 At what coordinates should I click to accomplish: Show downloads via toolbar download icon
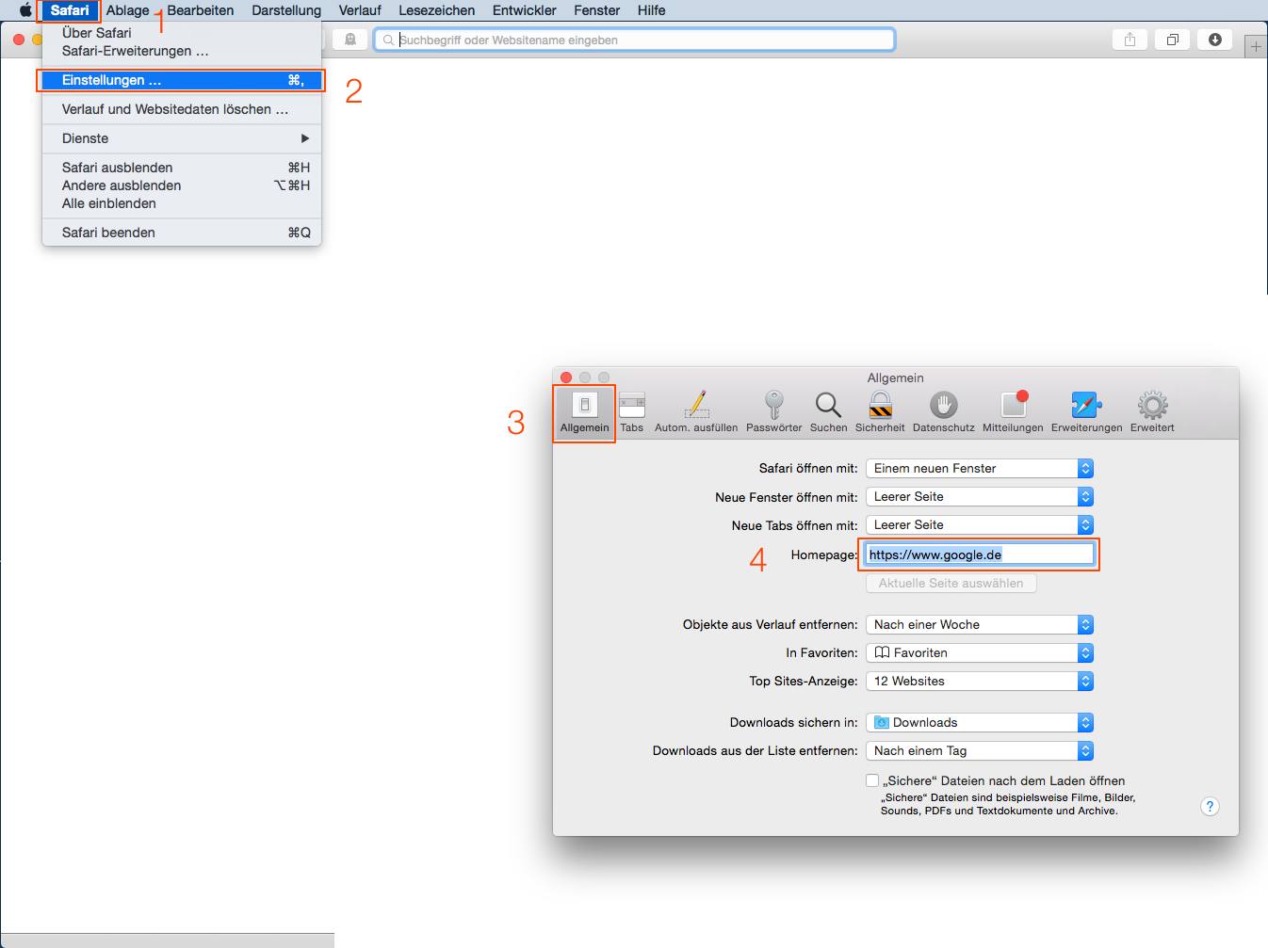[1214, 40]
